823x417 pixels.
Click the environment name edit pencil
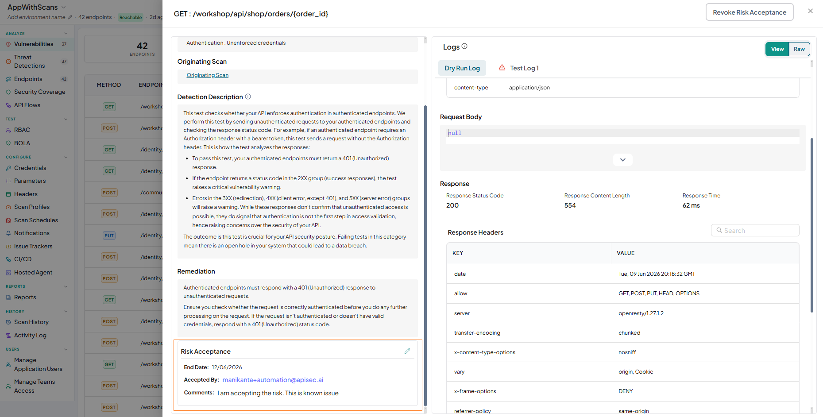(x=70, y=17)
